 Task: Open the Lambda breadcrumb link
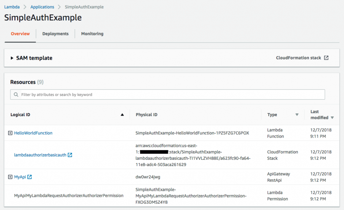pyautogui.click(x=12, y=7)
